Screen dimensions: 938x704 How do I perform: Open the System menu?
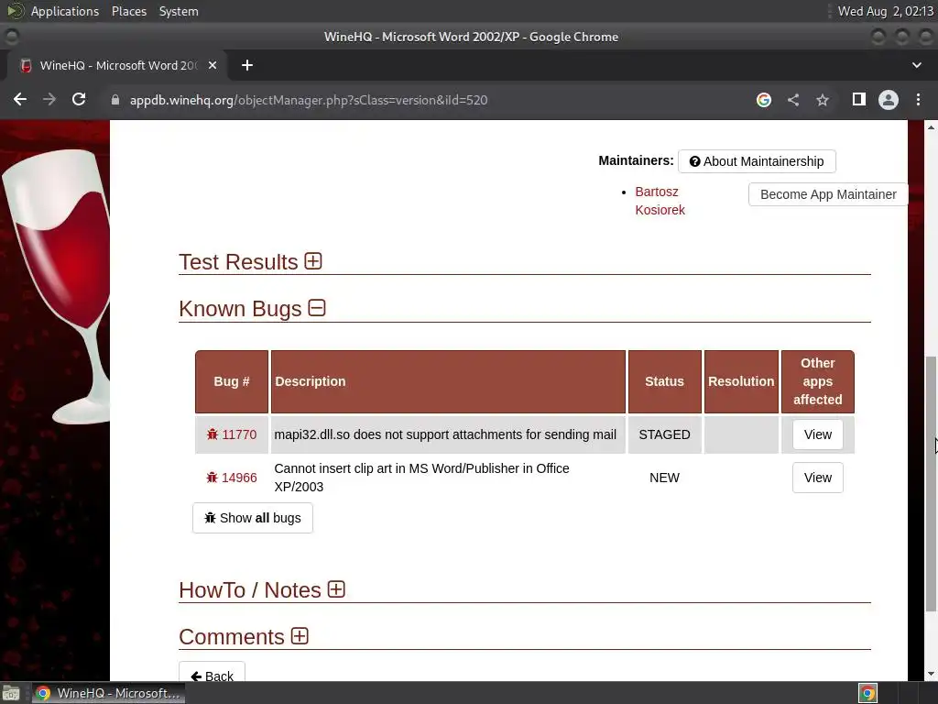(x=179, y=11)
